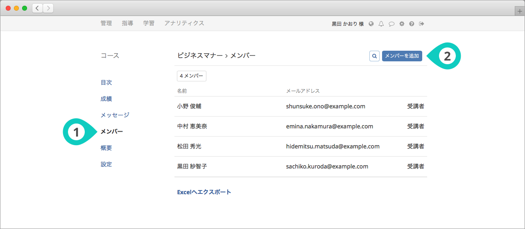Open a new tab with plus button
525x229 pixels.
[x=520, y=11]
